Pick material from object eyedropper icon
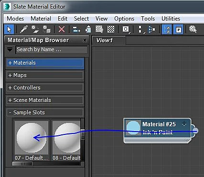The image size is (204, 177). click(24, 29)
